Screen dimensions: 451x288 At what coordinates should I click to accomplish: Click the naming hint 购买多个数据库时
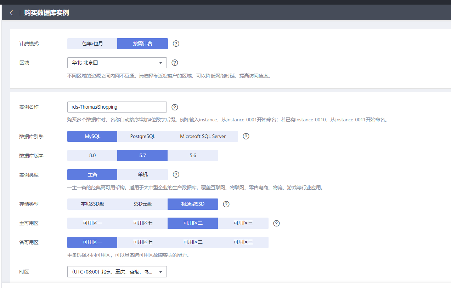(x=227, y=120)
